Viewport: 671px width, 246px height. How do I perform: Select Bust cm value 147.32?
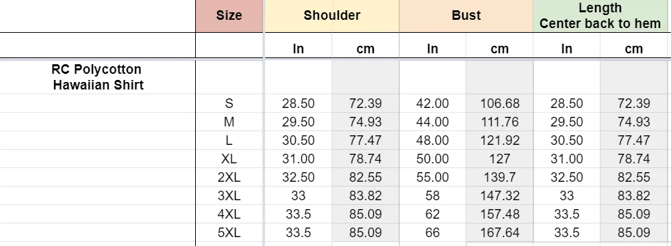[499, 195]
